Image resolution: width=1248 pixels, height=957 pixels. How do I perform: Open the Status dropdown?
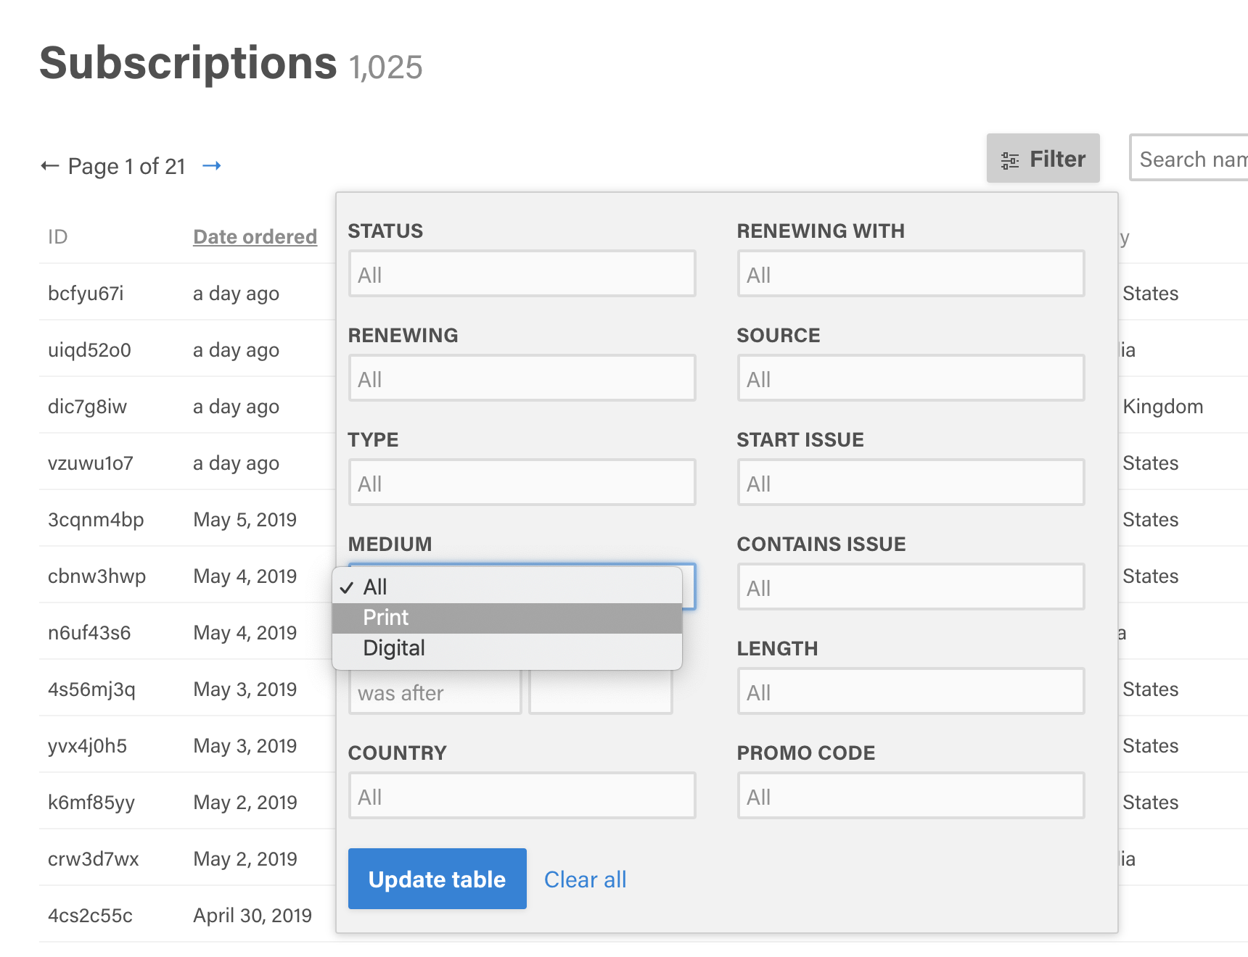pos(522,274)
